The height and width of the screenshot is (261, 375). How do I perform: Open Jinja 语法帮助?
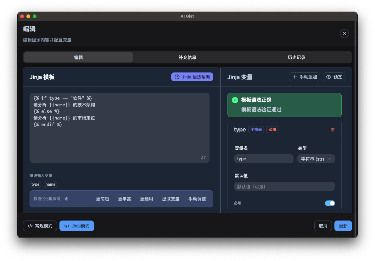(x=192, y=77)
